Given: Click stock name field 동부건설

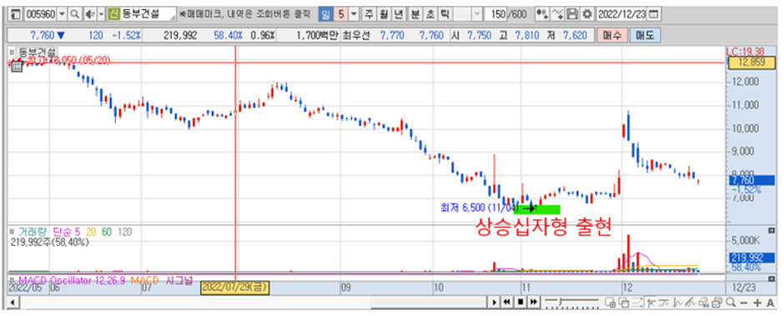Looking at the screenshot, I should pos(143,14).
